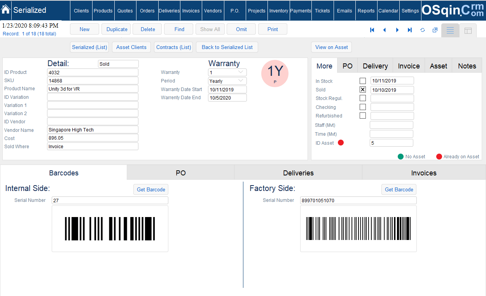
Task: Open the Settings menu
Action: pyautogui.click(x=410, y=11)
